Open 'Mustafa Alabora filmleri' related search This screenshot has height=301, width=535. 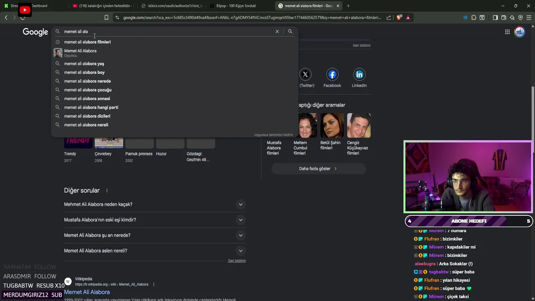pyautogui.click(x=274, y=148)
